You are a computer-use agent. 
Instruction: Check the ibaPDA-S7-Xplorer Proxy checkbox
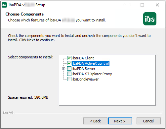[x=69, y=74]
